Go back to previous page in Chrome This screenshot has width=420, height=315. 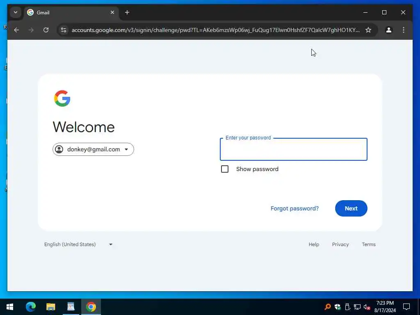[x=16, y=30]
